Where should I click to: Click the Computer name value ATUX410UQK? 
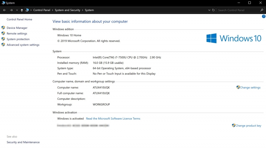[x=101, y=88]
